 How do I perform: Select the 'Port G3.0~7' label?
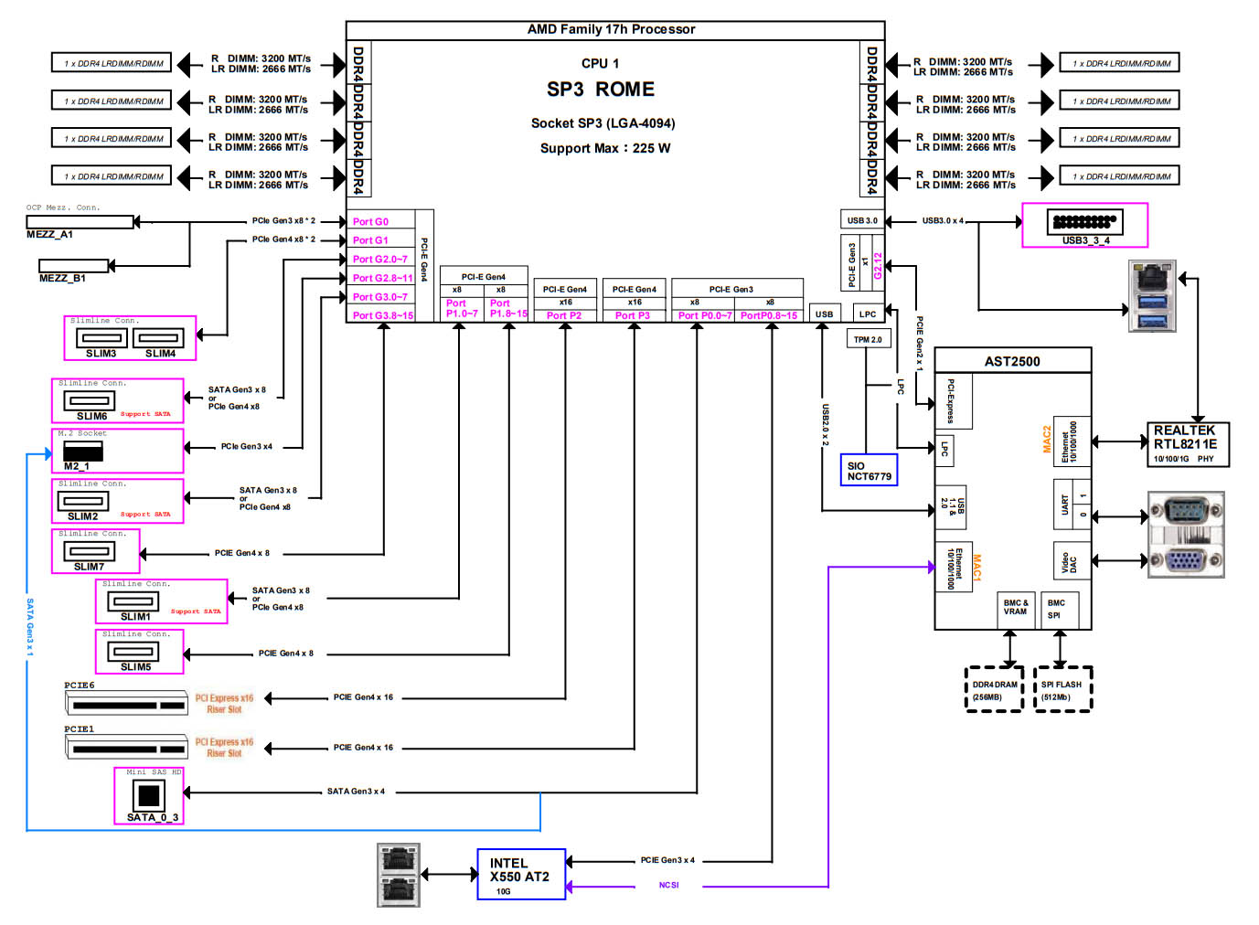380,297
